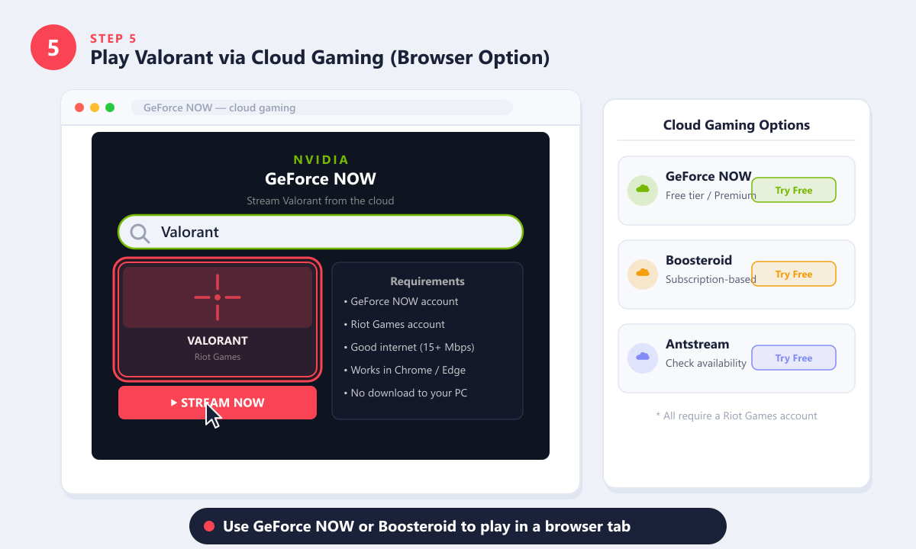Click the browser address bar

322,108
